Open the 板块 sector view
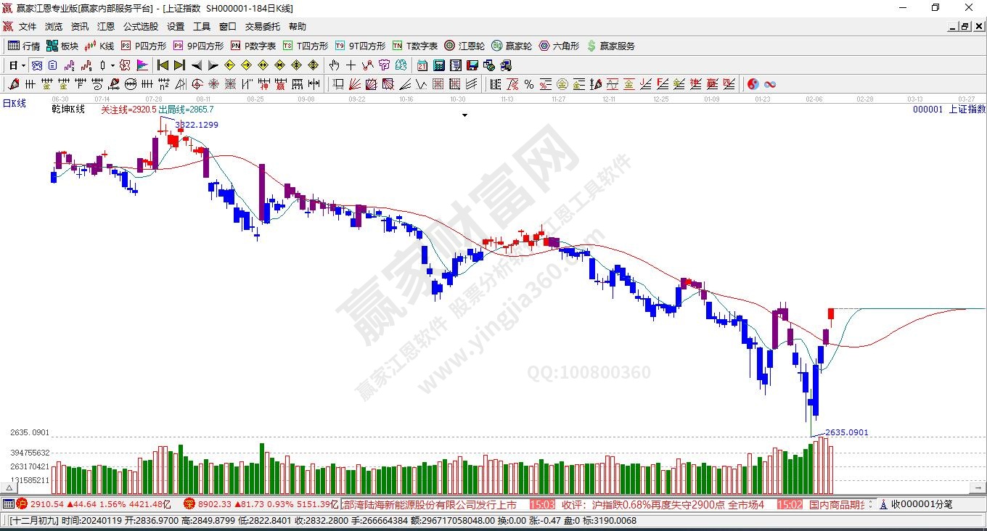Viewport: 987px width, 531px height. click(x=62, y=46)
